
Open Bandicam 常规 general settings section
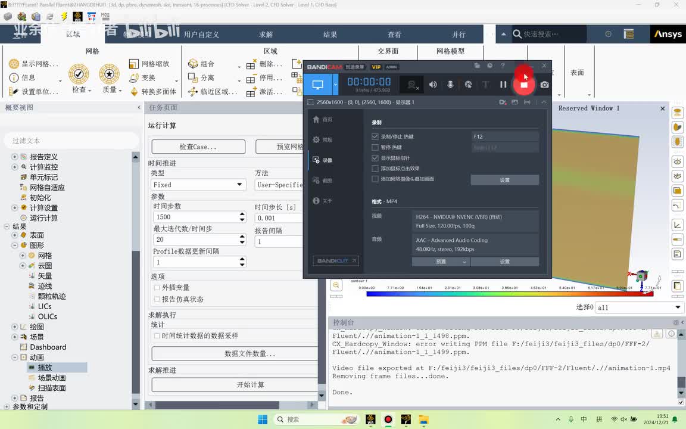(x=323, y=139)
